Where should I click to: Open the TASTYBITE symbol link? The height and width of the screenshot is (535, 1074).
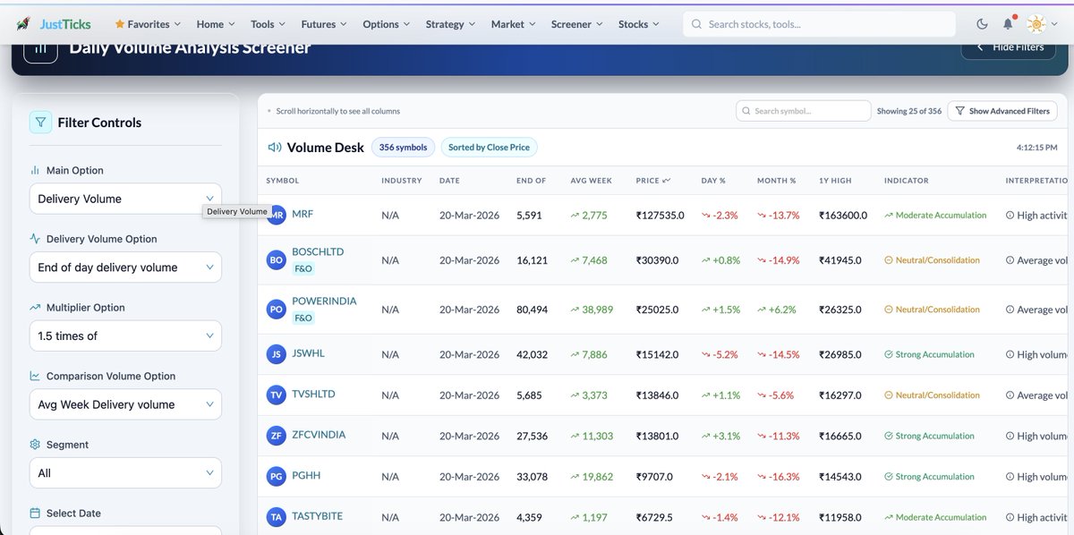pyautogui.click(x=318, y=516)
